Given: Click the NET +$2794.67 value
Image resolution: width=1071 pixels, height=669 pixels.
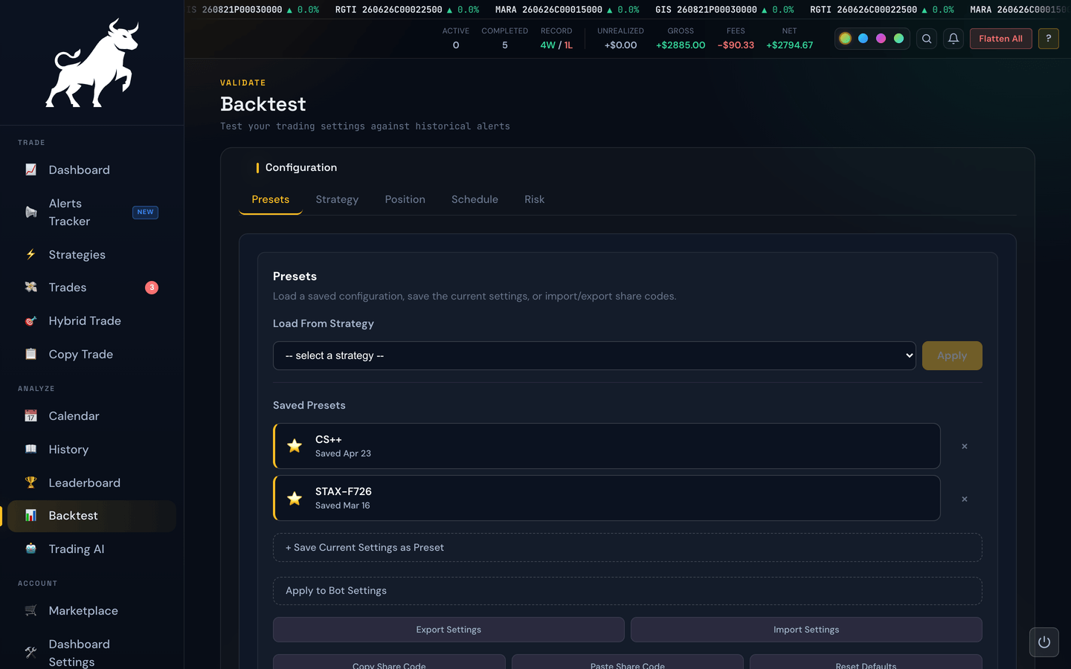Looking at the screenshot, I should tap(790, 45).
